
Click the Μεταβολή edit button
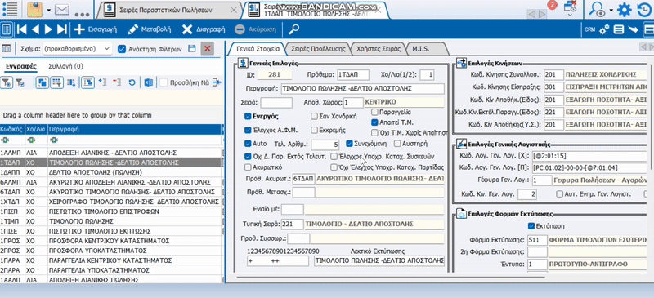(x=150, y=29)
